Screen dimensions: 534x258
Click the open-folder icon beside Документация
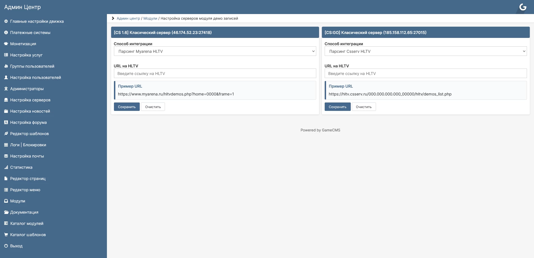coord(6,212)
